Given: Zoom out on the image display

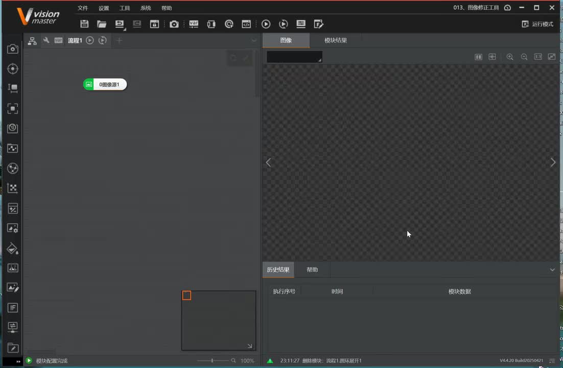Looking at the screenshot, I should point(524,57).
